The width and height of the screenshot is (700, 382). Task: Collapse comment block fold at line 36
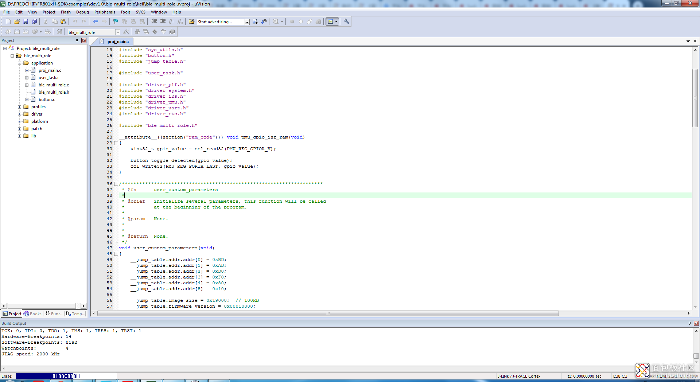[116, 184]
